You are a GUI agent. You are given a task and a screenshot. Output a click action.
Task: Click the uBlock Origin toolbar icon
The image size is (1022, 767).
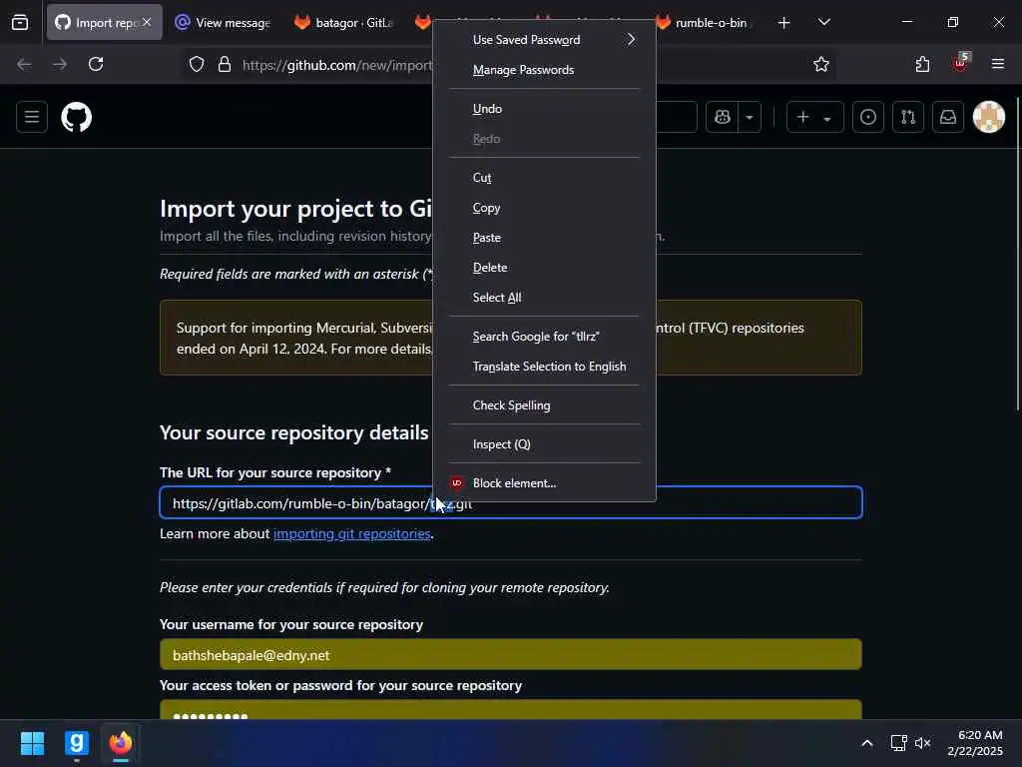tap(960, 64)
